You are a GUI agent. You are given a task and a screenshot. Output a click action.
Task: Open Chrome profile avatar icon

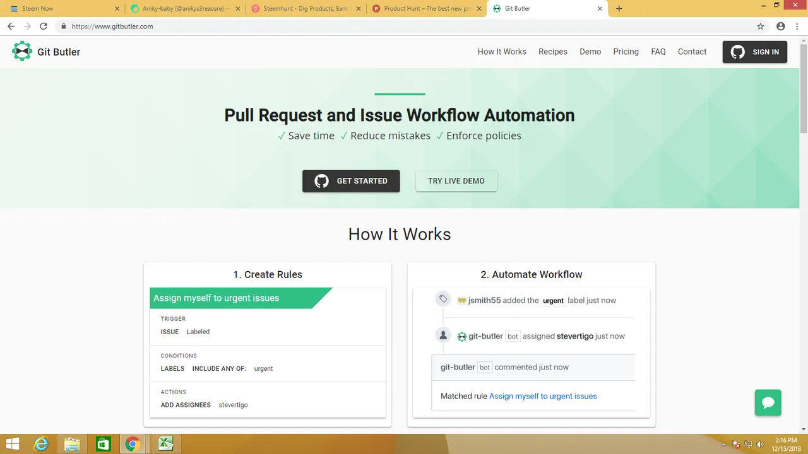(781, 26)
